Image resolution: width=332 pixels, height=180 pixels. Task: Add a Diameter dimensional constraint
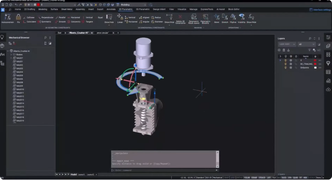[x=157, y=22]
